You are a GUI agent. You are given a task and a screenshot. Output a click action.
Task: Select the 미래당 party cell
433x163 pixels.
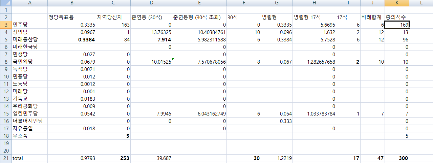click(29, 92)
